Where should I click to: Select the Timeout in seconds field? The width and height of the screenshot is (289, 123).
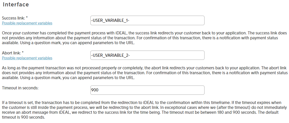point(147,90)
